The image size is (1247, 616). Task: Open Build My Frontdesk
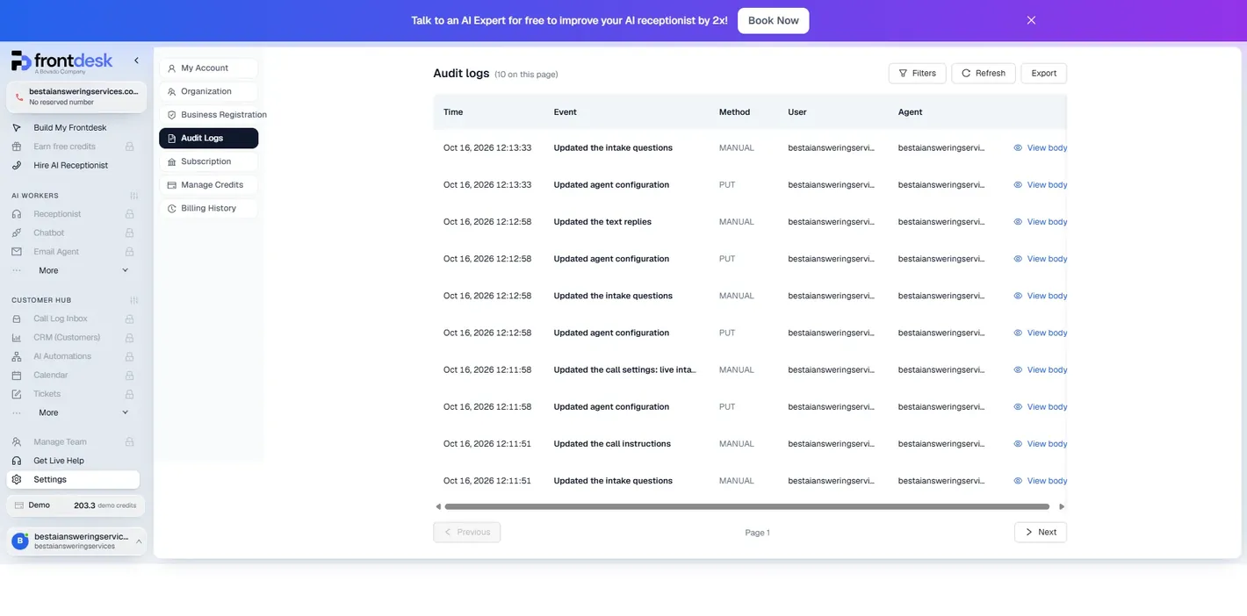[70, 128]
